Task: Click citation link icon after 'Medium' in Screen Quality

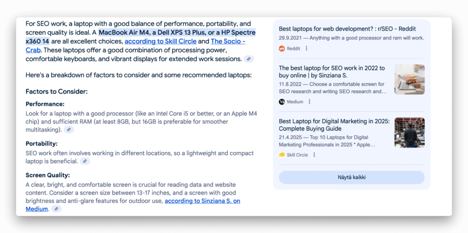Action: (x=56, y=209)
